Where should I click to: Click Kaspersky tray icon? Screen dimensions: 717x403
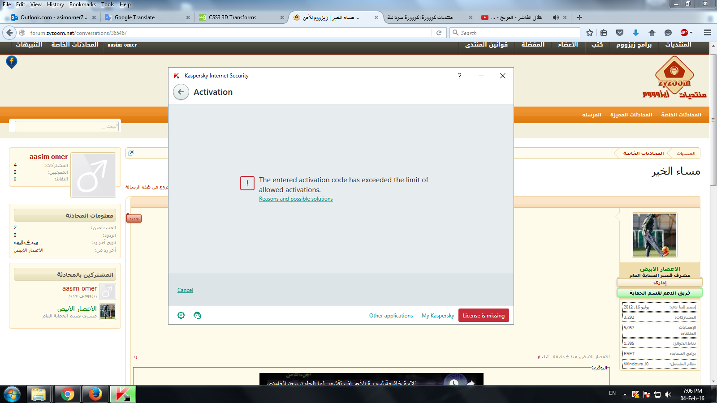635,394
